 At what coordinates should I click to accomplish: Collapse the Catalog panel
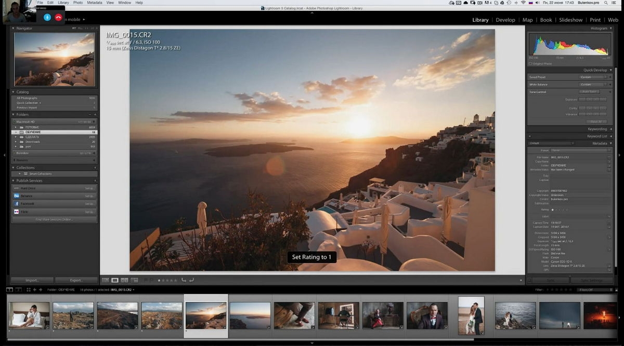pyautogui.click(x=14, y=92)
